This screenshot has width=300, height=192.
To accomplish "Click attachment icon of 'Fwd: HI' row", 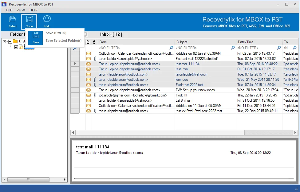I will pos(95,95).
